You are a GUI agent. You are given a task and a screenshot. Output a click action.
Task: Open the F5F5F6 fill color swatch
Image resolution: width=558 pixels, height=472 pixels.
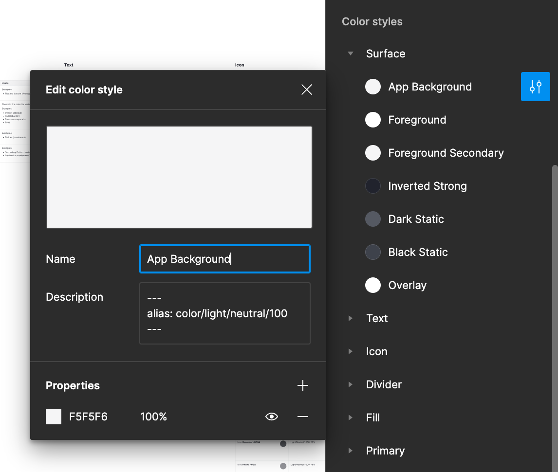(x=54, y=417)
